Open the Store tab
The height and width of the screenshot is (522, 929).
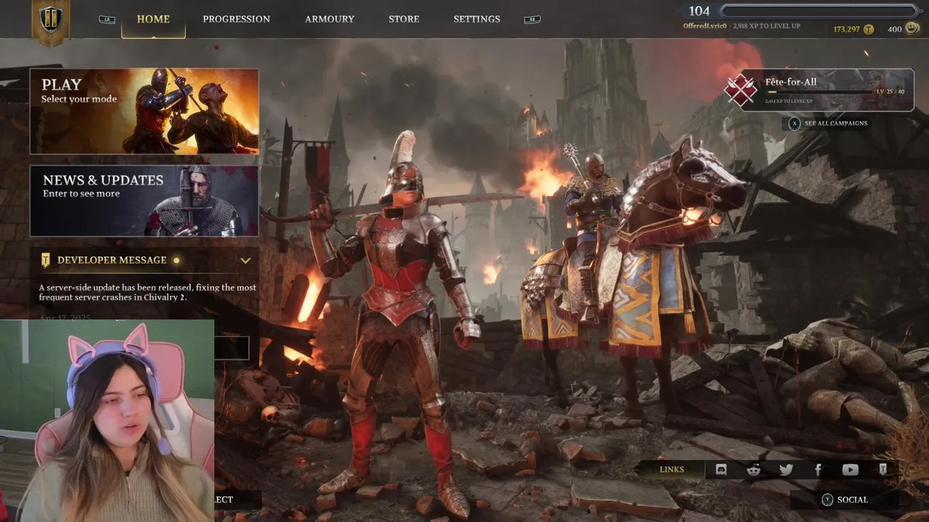(404, 19)
